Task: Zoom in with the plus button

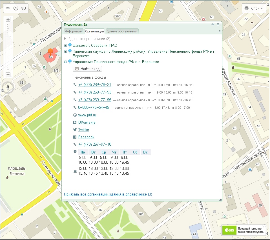Action: pyautogui.click(x=8, y=19)
